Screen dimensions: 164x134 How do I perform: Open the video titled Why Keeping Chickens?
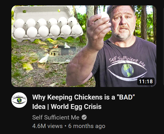click(x=83, y=102)
